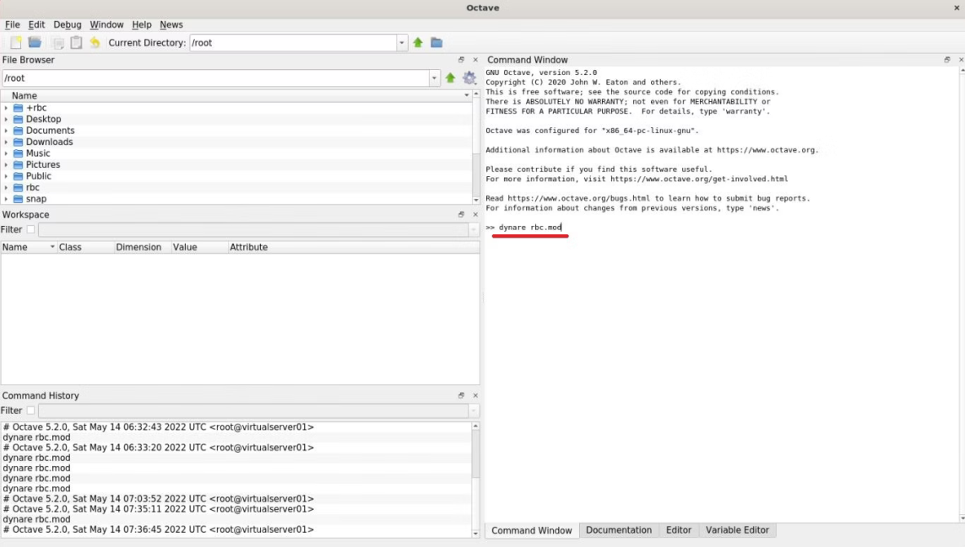The height and width of the screenshot is (547, 965).
Task: Open the Edit menu
Action: pos(36,24)
